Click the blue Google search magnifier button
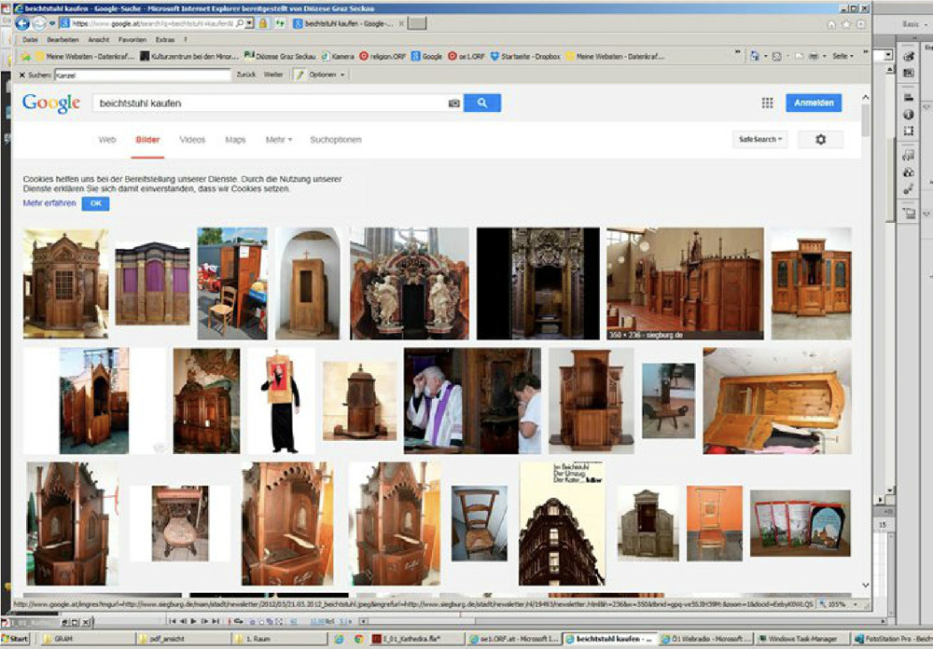Image resolution: width=933 pixels, height=649 pixels. (x=481, y=104)
